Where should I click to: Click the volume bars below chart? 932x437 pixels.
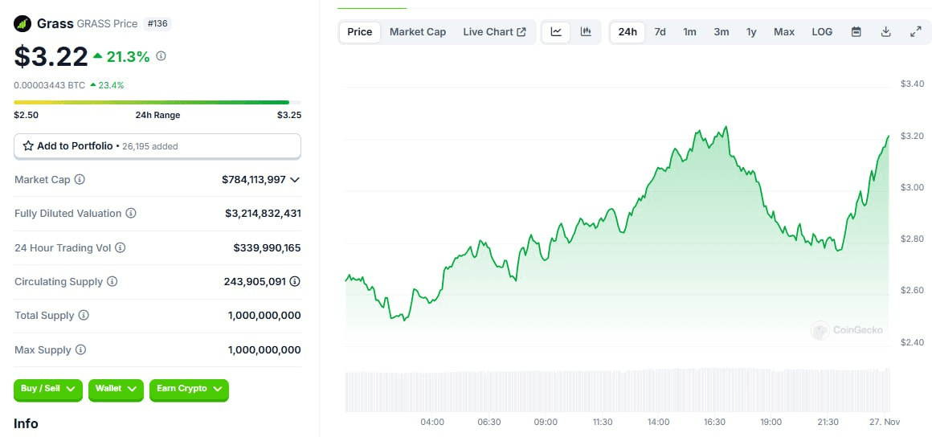pyautogui.click(x=617, y=390)
